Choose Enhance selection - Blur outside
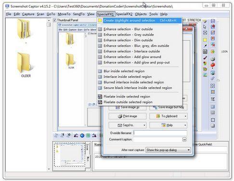Screen dimensions: 234x181 click(x=140, y=29)
